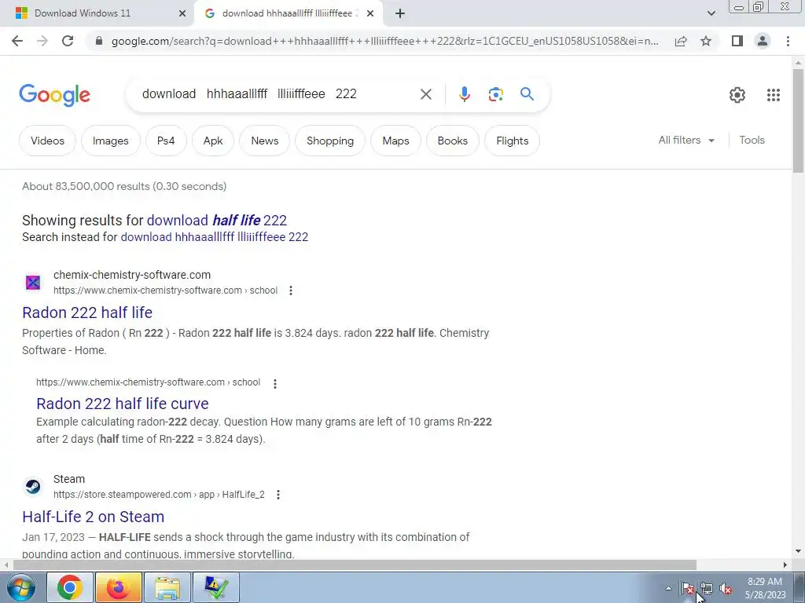The image size is (805, 603).
Task: Select the Apk filter chip
Action: [213, 141]
